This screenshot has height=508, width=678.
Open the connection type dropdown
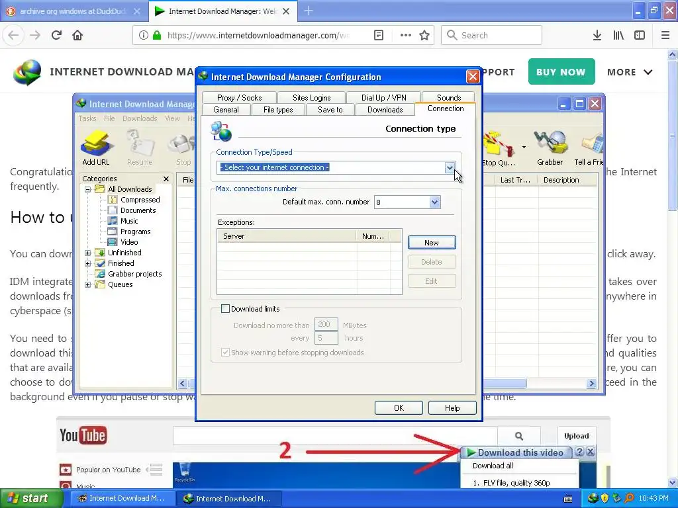tap(450, 167)
